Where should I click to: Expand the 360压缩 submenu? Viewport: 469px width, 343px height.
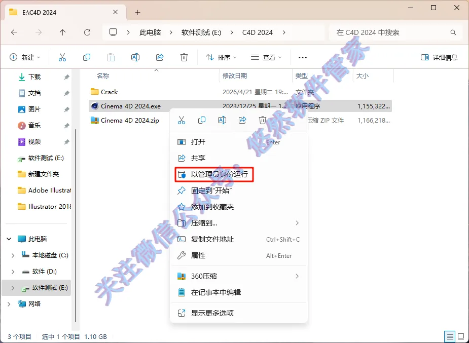click(x=297, y=276)
